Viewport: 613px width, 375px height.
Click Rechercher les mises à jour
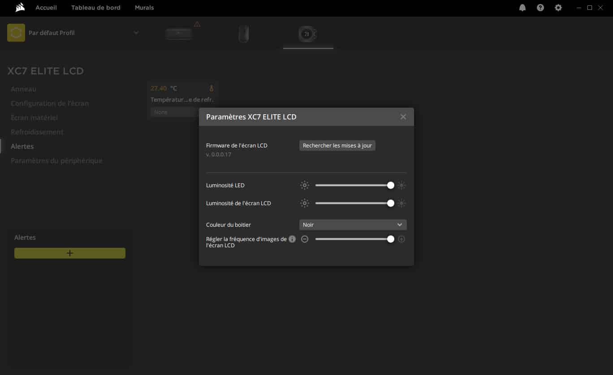[337, 146]
